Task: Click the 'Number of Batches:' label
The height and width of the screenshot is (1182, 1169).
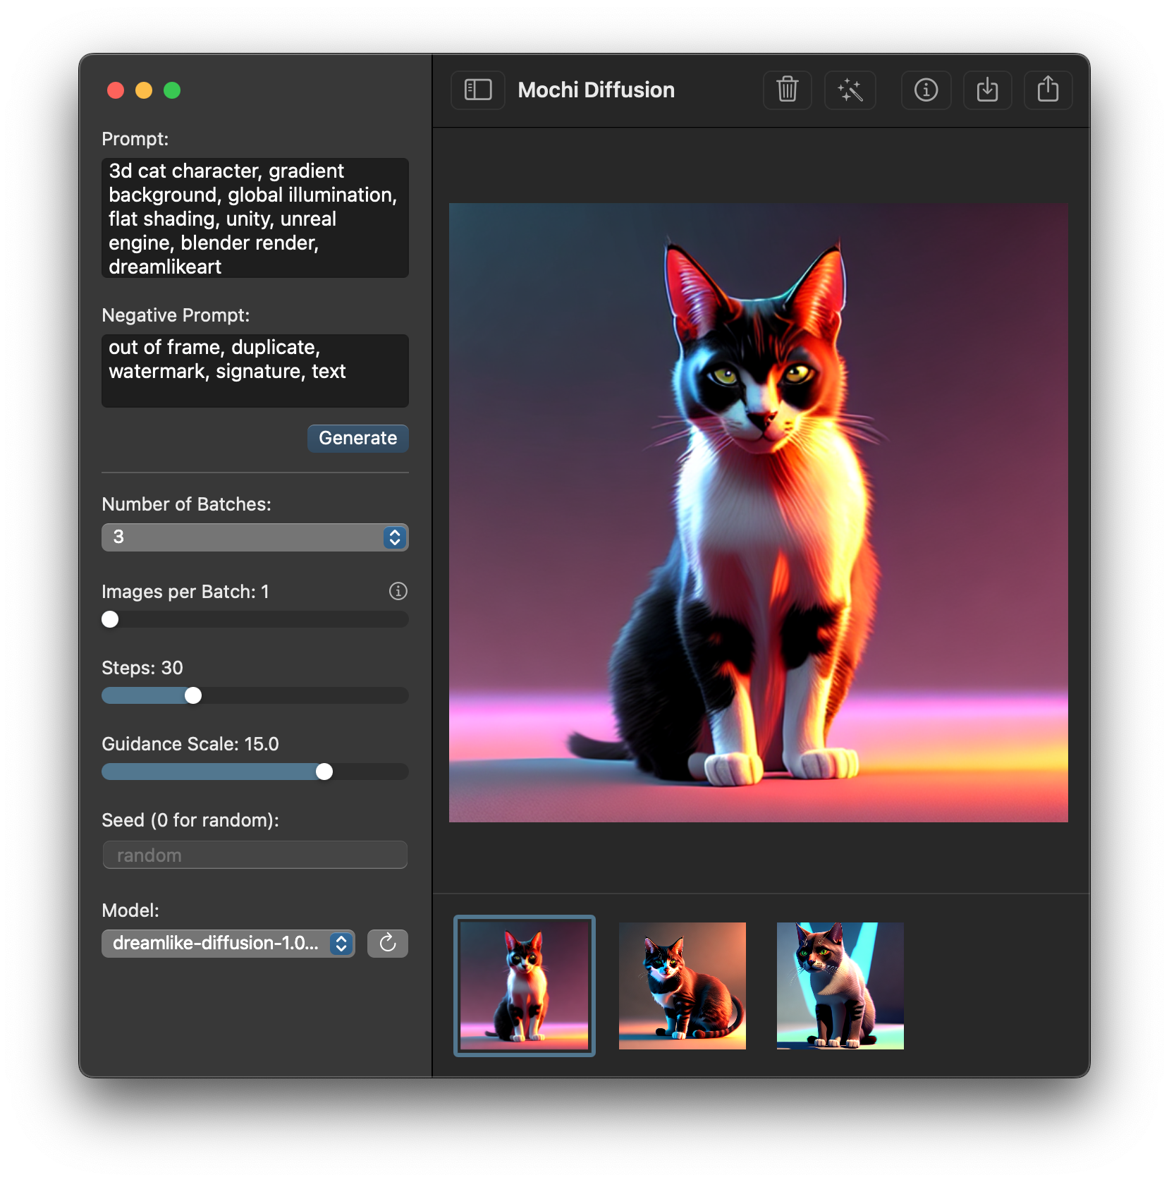Action: pyautogui.click(x=187, y=504)
